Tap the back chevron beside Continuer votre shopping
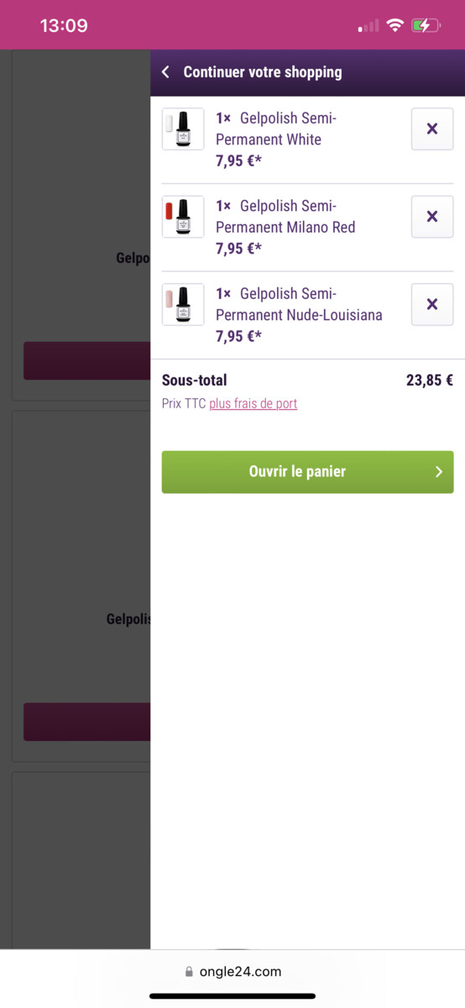The image size is (465, 1008). click(165, 72)
